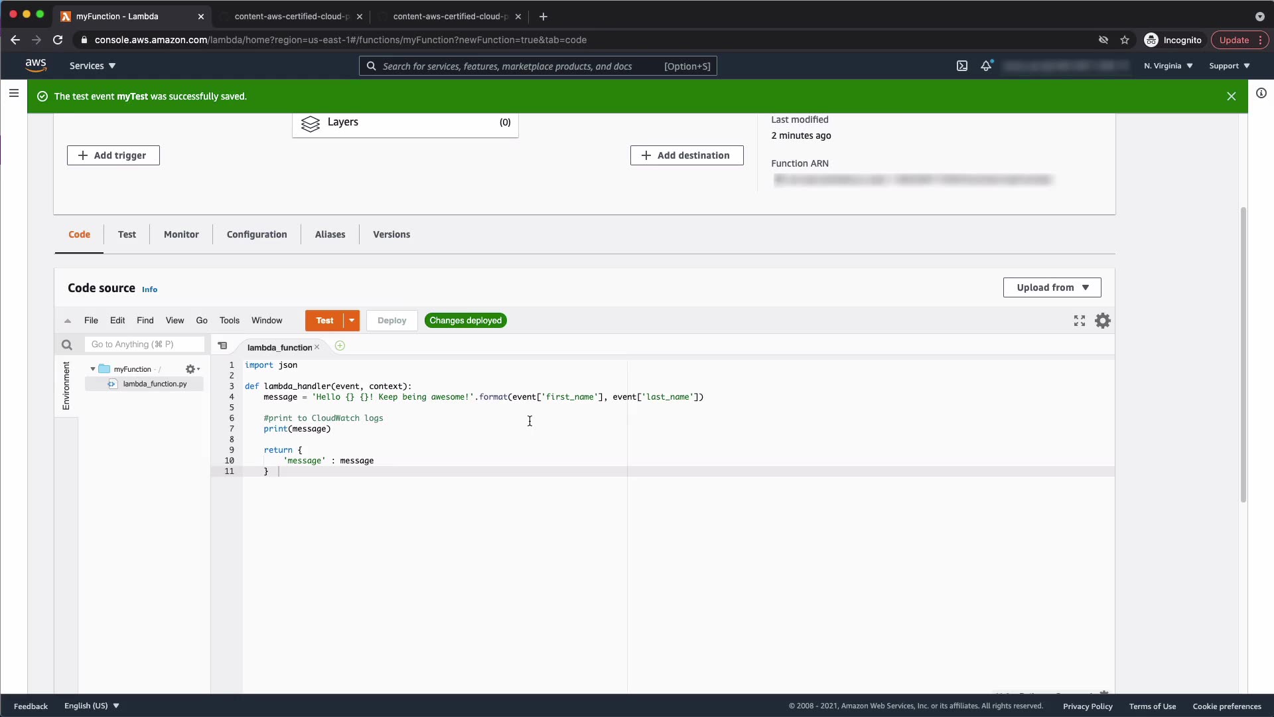Open the CloudShell icon in header
The width and height of the screenshot is (1274, 717).
point(961,66)
